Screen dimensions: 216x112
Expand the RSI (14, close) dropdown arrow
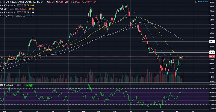14,85
